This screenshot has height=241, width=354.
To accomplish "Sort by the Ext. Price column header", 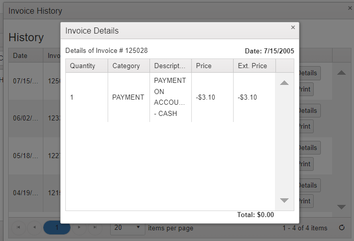I will (x=254, y=66).
